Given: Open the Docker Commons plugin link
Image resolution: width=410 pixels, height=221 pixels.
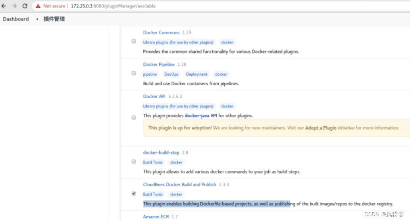Looking at the screenshot, I should pyautogui.click(x=161, y=32).
